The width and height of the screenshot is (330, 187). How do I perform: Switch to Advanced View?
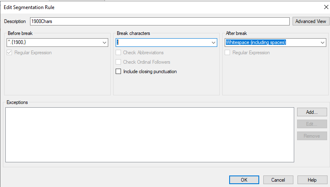click(311, 21)
